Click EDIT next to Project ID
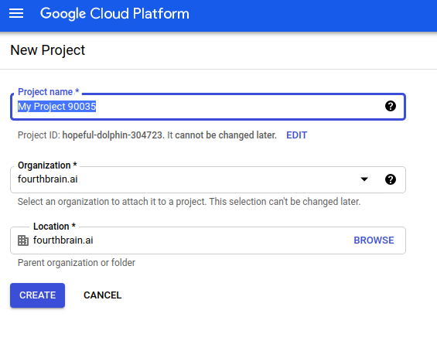The width and height of the screenshot is (437, 341). coord(296,135)
